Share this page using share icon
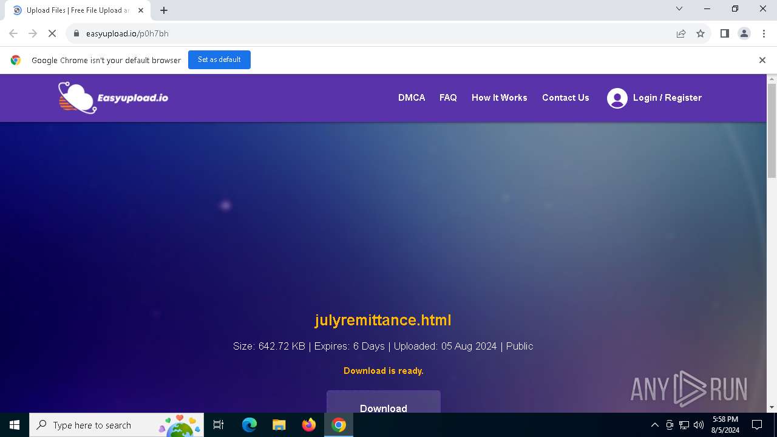Viewport: 777px width, 437px height. 681,33
